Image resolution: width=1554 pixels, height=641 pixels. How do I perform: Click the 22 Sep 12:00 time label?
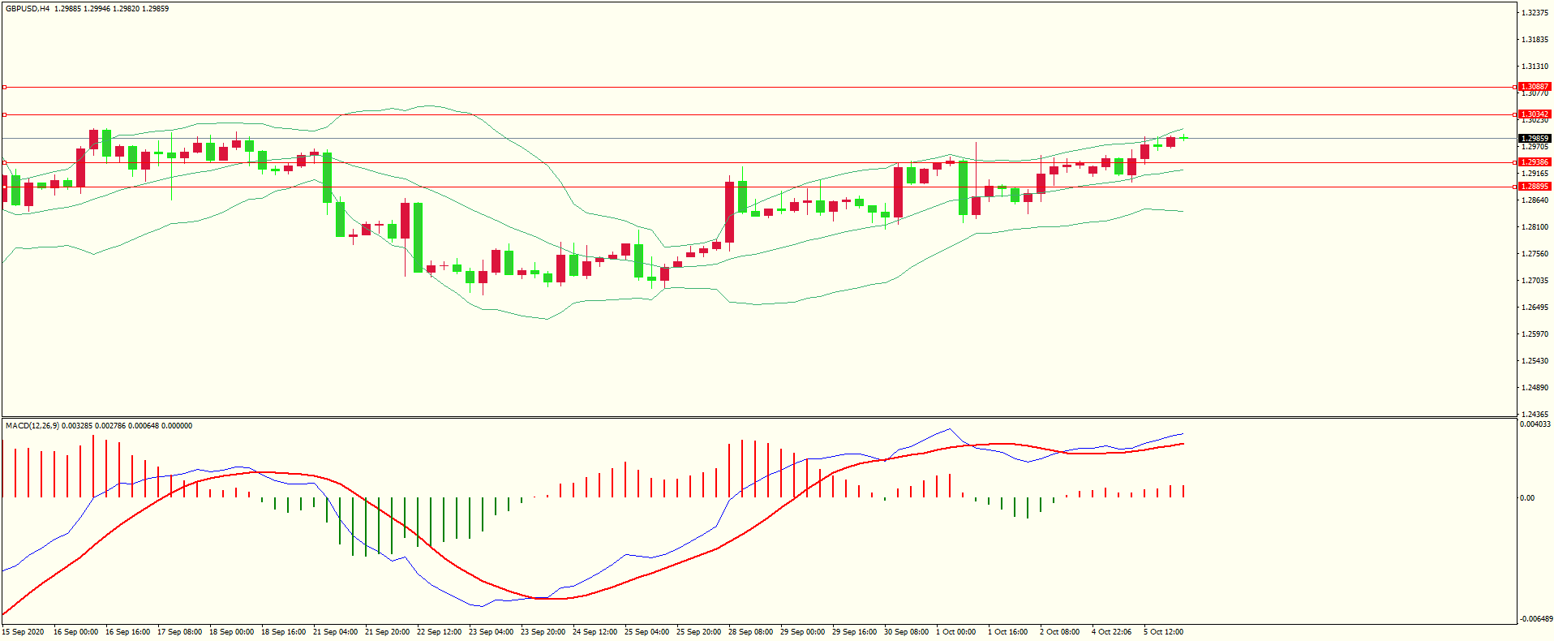click(439, 632)
